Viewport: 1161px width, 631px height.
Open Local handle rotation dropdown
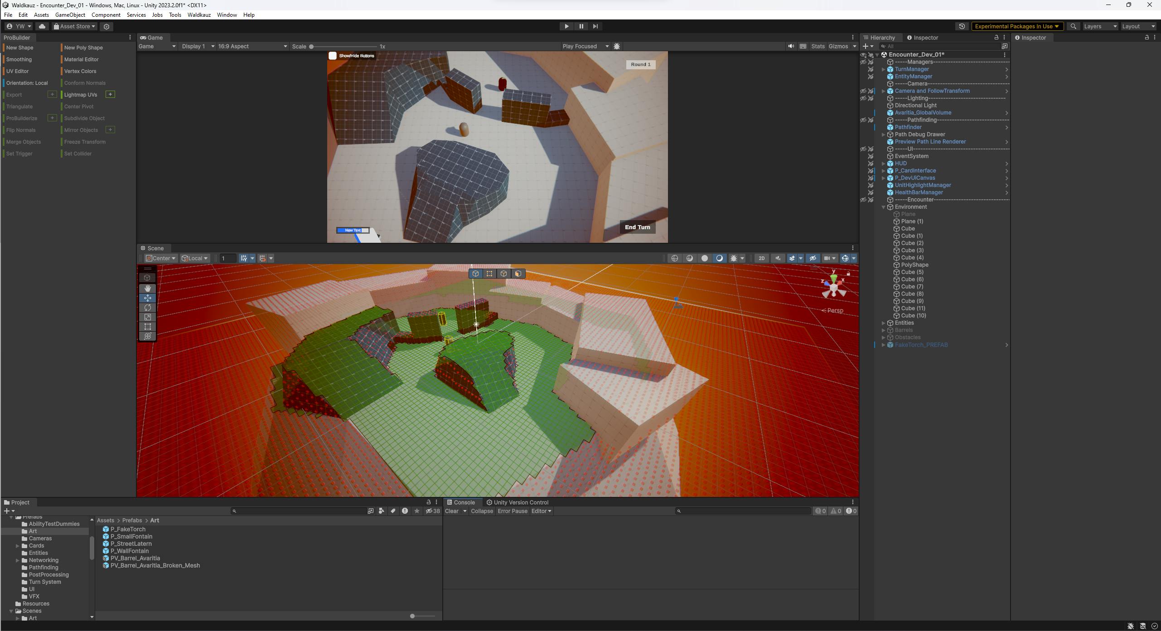click(x=195, y=258)
